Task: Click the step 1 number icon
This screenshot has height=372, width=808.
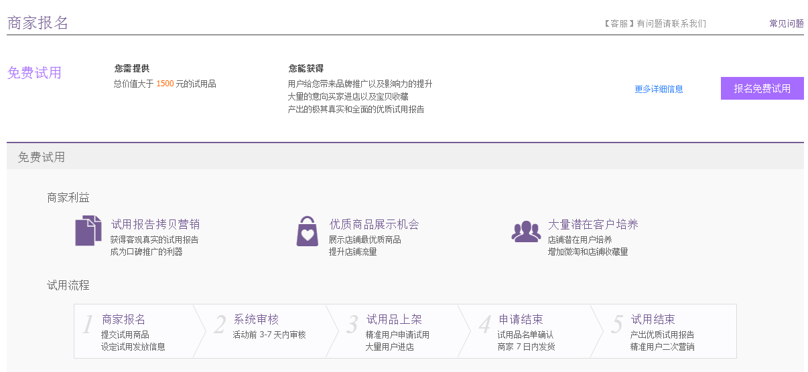Action: 87,325
